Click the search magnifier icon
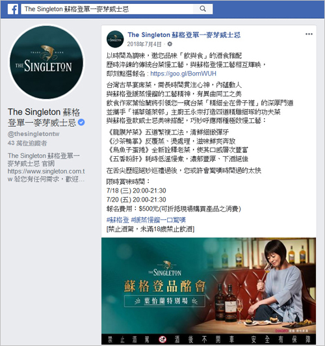Screen dimensions: 325x346 (x=203, y=9)
